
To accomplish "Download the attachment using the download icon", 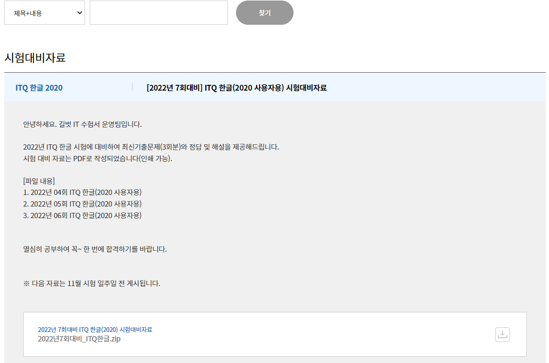I will pos(503,335).
